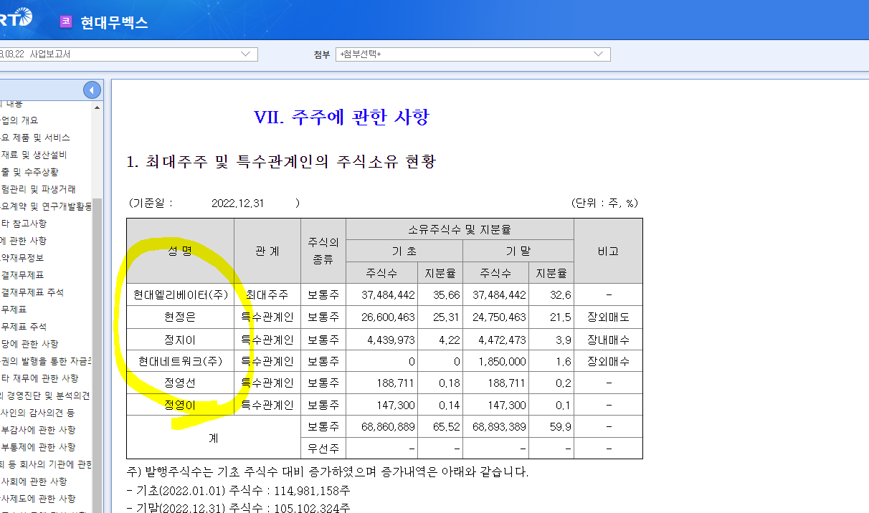Open the 사업보고서 report selection dropdown
869x513 pixels.
tap(128, 54)
